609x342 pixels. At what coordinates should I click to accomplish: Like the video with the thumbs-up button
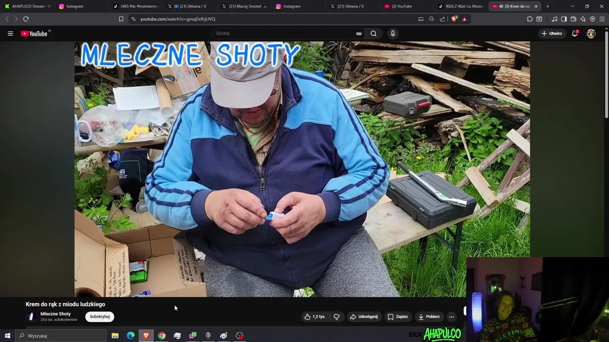tap(314, 317)
